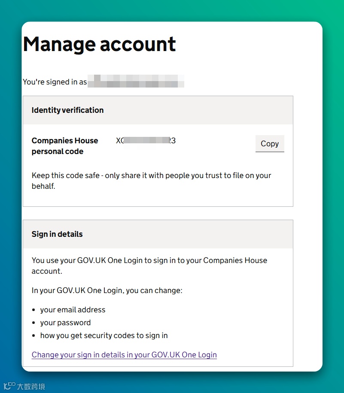Viewport: 344px width, 393px height.
Task: Click the Keep this code safe notice
Action: tap(151, 181)
